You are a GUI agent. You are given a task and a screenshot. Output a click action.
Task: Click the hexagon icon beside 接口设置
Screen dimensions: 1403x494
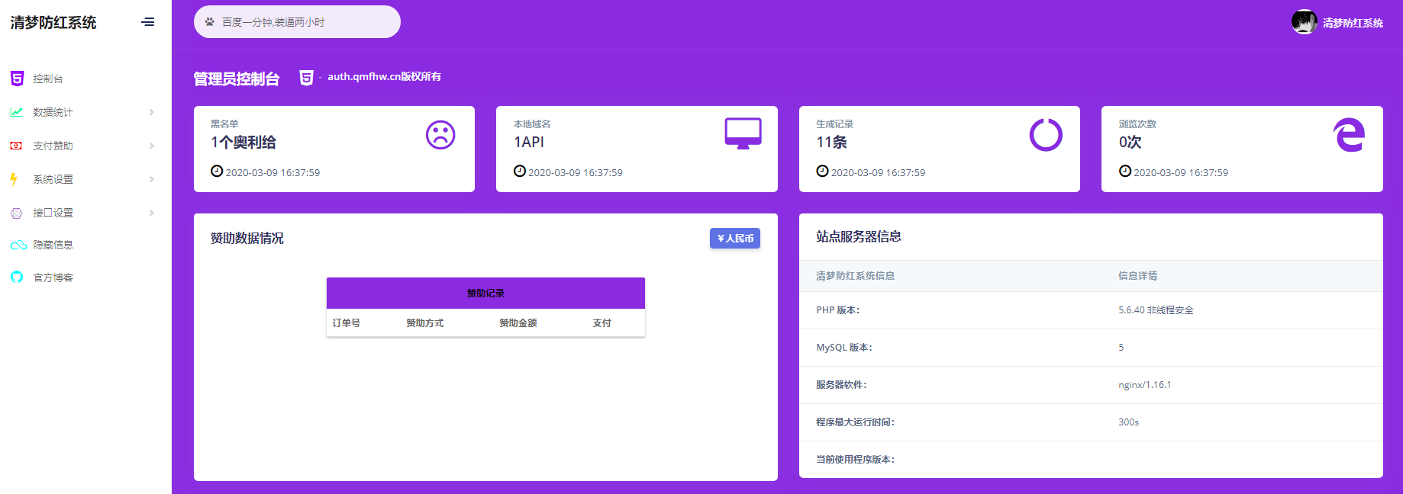pos(17,213)
